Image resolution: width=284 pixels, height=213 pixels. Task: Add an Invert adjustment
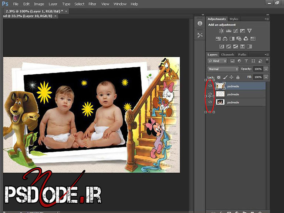click(222, 47)
